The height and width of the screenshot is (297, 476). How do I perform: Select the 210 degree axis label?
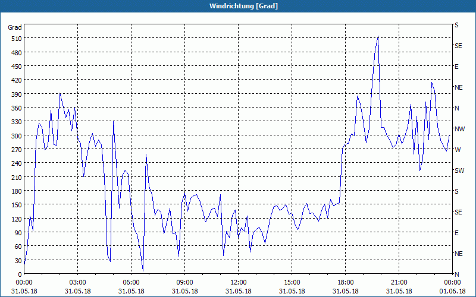(17, 178)
